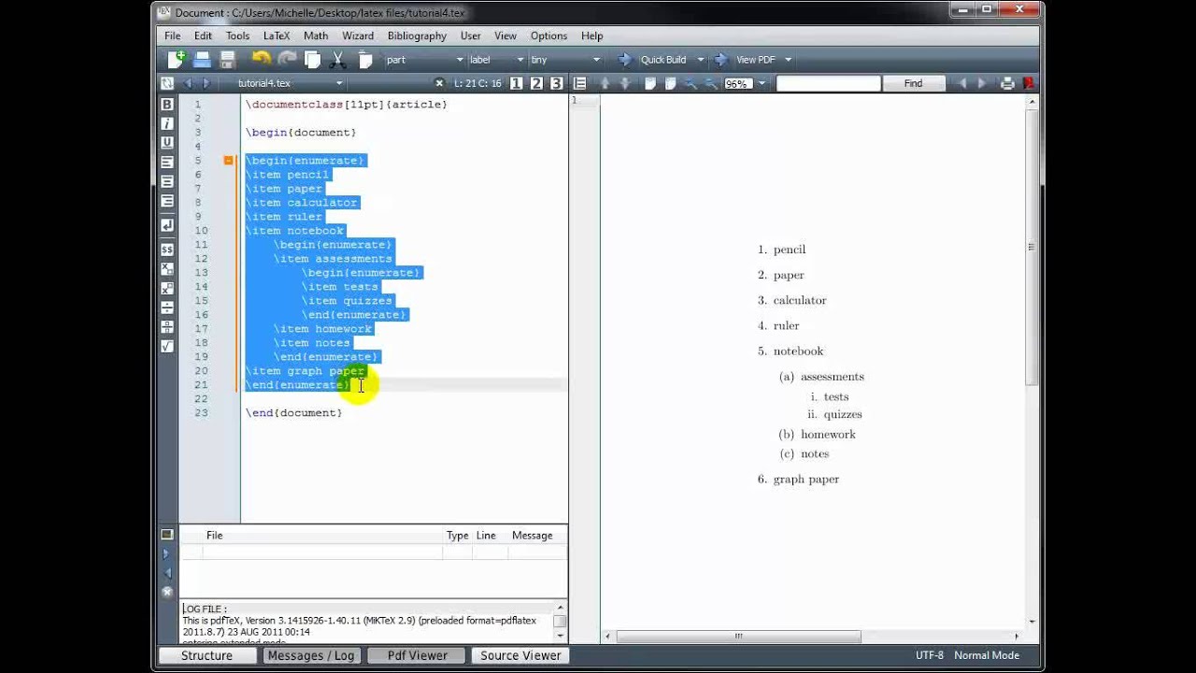Print the PDF with the printer icon
Image resolution: width=1196 pixels, height=673 pixels.
coord(1007,83)
